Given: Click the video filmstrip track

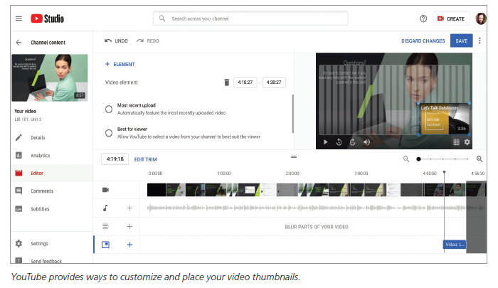Looking at the screenshot, I should tap(317, 190).
